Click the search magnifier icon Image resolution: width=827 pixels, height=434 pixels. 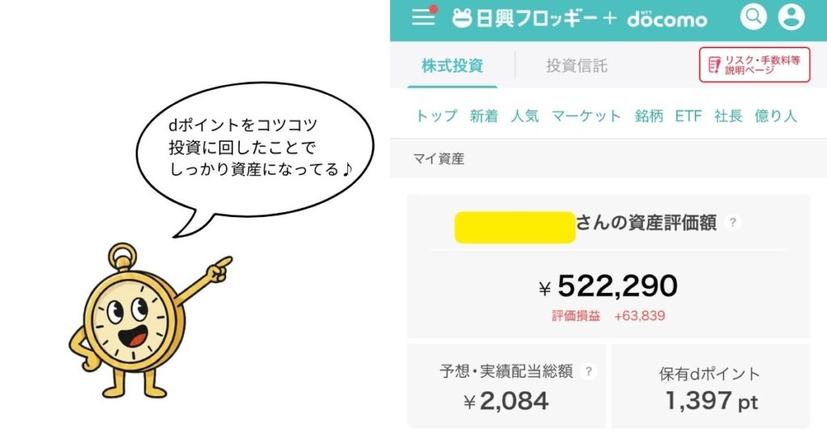tap(753, 17)
